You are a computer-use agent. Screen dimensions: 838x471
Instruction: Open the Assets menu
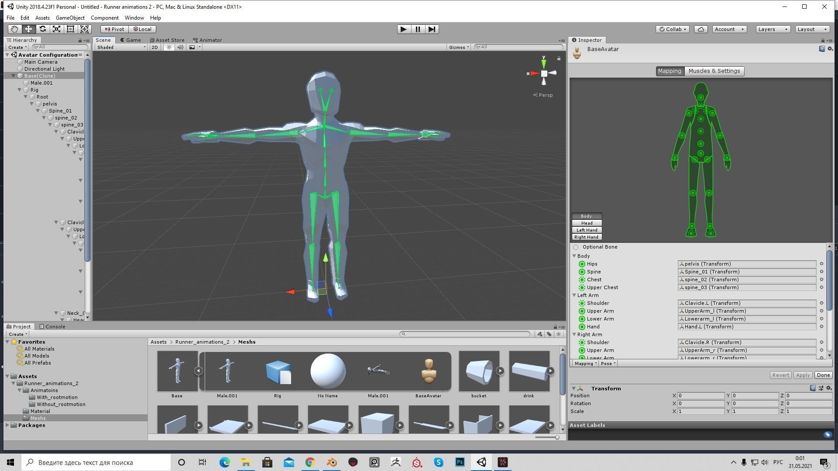(42, 18)
